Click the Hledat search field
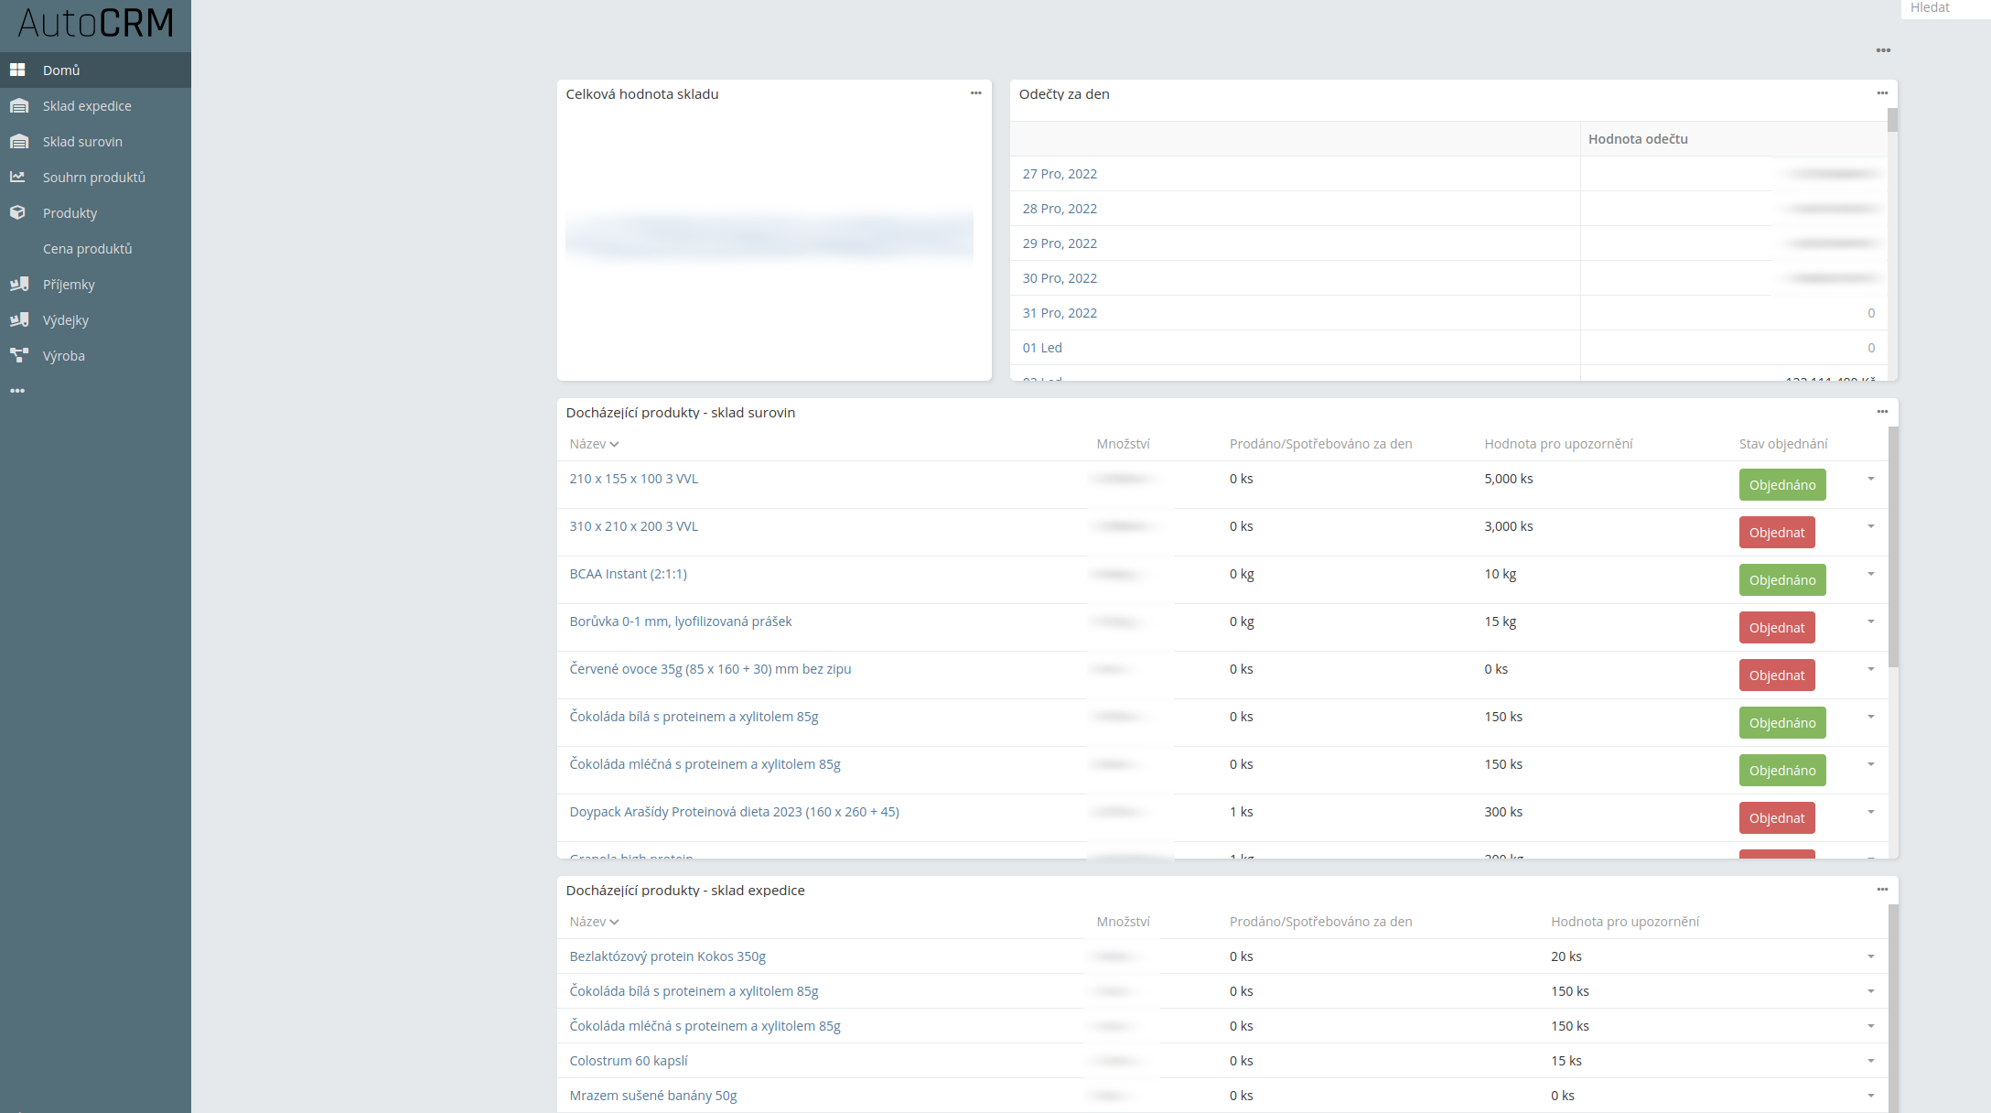The image size is (1991, 1113). 1943,8
